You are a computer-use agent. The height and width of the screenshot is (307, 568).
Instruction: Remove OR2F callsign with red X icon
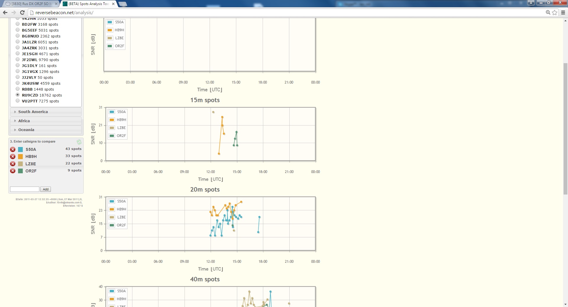pyautogui.click(x=13, y=171)
